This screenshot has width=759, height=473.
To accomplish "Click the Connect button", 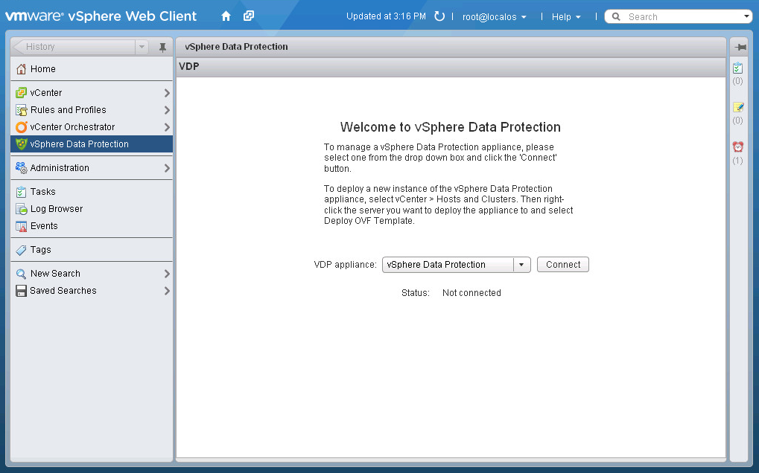I will point(563,265).
